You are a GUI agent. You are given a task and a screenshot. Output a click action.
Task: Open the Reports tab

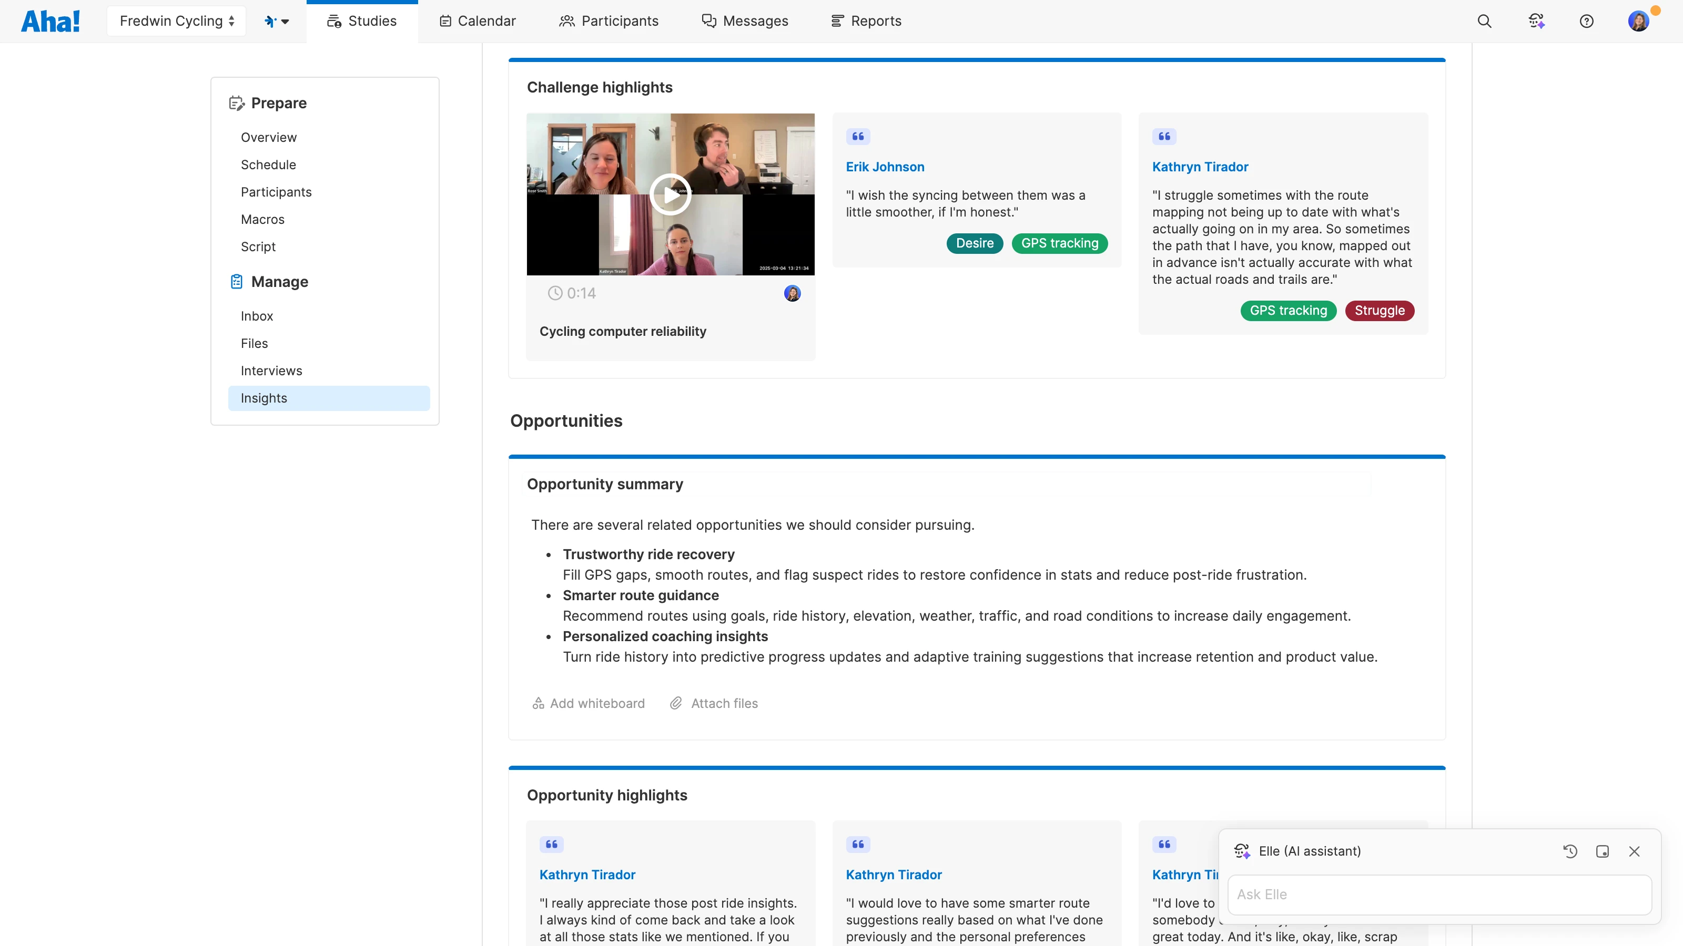tap(866, 21)
